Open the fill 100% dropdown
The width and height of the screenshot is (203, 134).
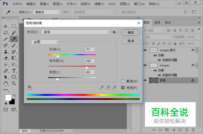(x=198, y=44)
